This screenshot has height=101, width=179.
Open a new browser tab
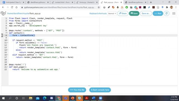pos(151,2)
